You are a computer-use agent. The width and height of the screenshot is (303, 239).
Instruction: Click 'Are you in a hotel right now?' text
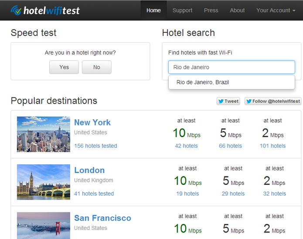(80, 52)
